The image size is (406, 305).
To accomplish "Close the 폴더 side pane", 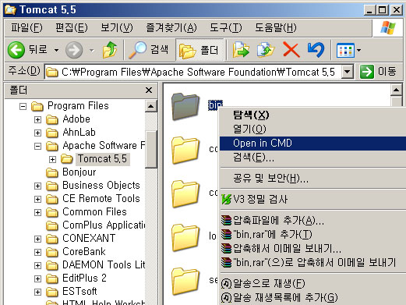I will (x=149, y=90).
